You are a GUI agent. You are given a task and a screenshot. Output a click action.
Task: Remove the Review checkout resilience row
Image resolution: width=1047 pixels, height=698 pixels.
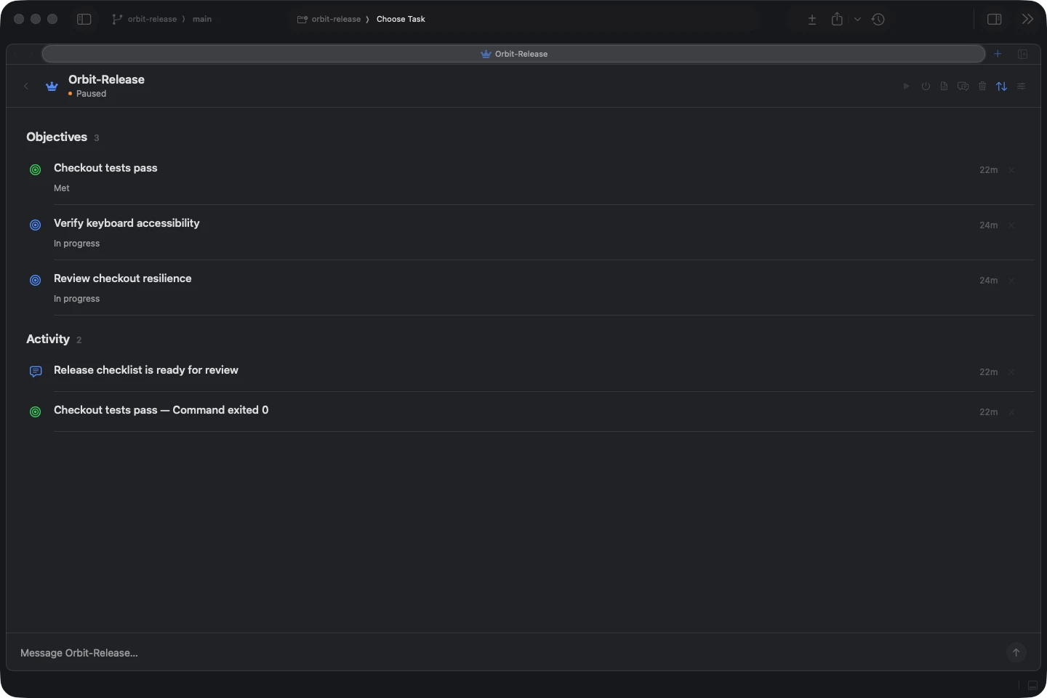click(1011, 281)
